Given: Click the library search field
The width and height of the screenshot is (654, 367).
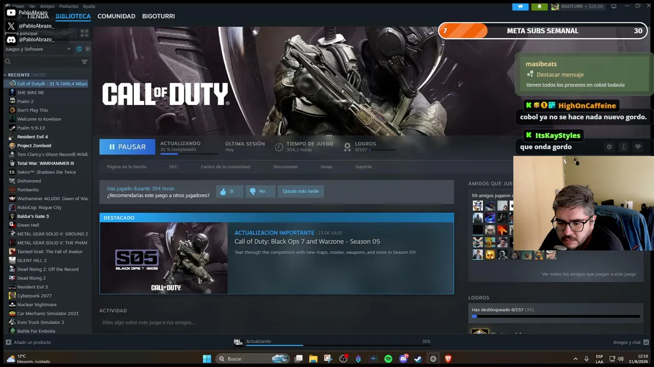Looking at the screenshot, I should [42, 62].
